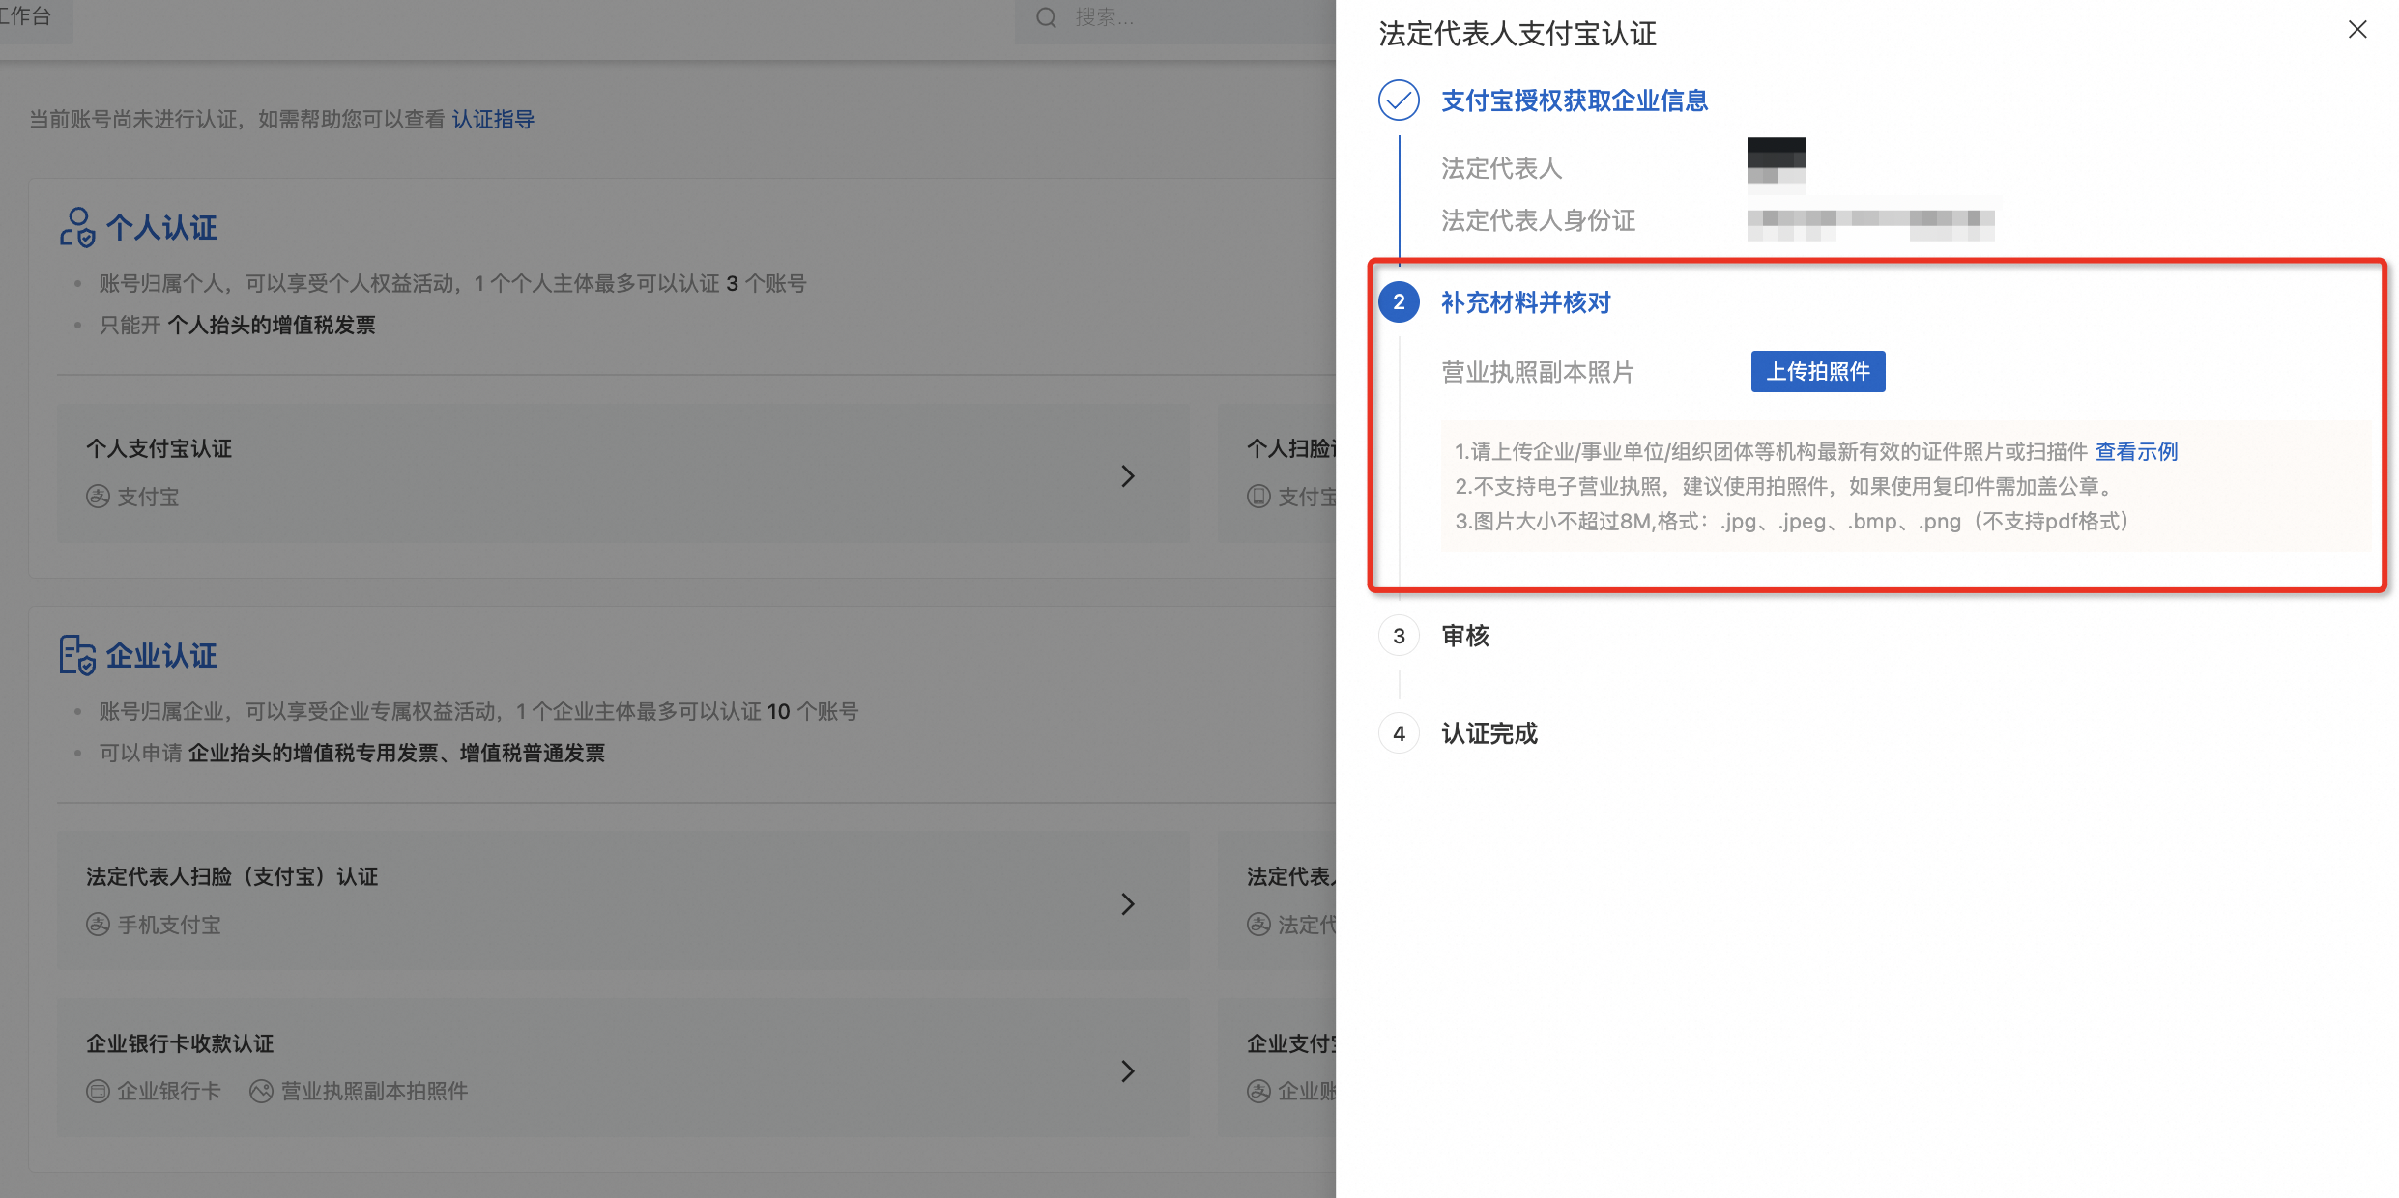
Task: Focus the 搜索 search field
Action: tap(1174, 19)
